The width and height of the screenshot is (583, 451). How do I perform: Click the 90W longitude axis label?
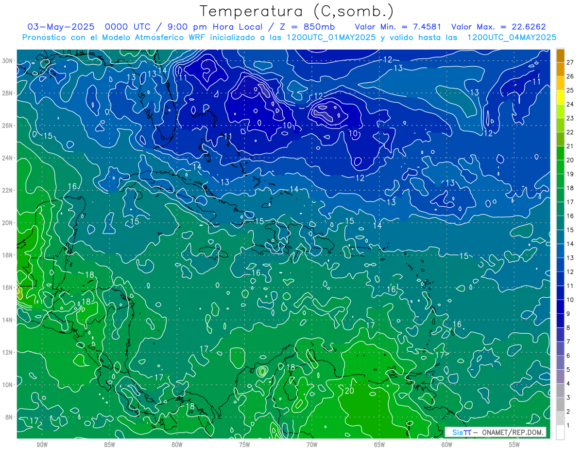[x=42, y=445]
